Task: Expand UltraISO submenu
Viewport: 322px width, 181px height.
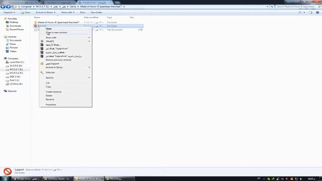Action: [89, 41]
